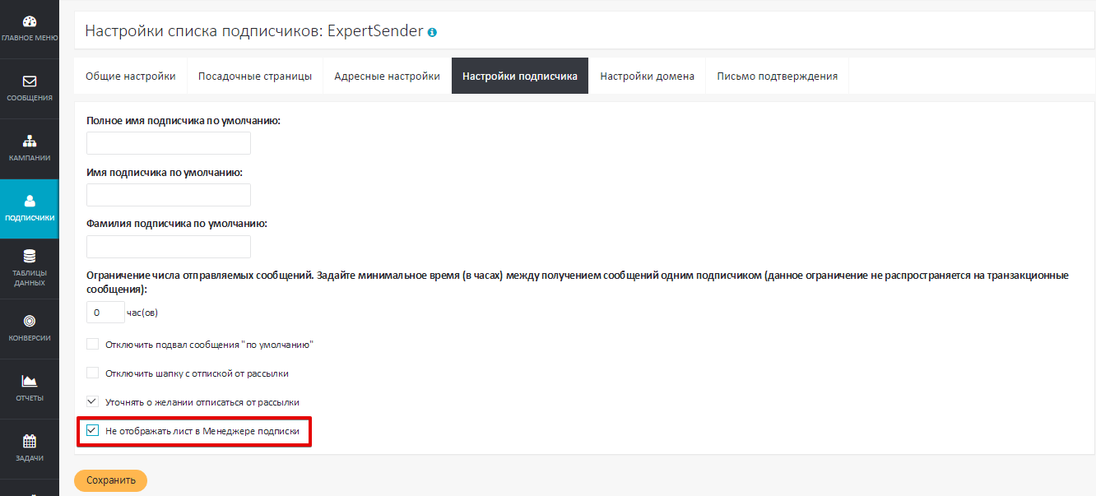Click the info icon beside ExpertSender title

432,33
